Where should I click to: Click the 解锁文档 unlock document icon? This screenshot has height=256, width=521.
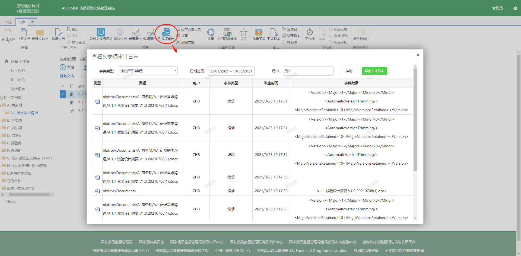pyautogui.click(x=120, y=32)
